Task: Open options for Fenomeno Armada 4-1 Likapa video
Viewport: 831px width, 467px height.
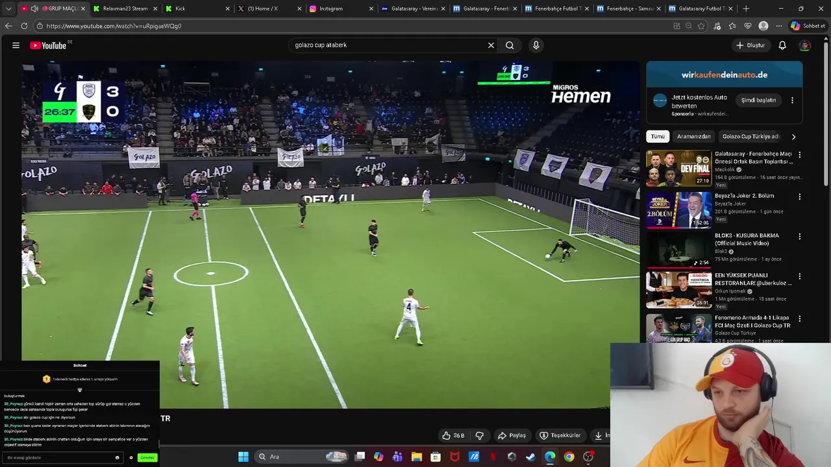Action: point(799,318)
